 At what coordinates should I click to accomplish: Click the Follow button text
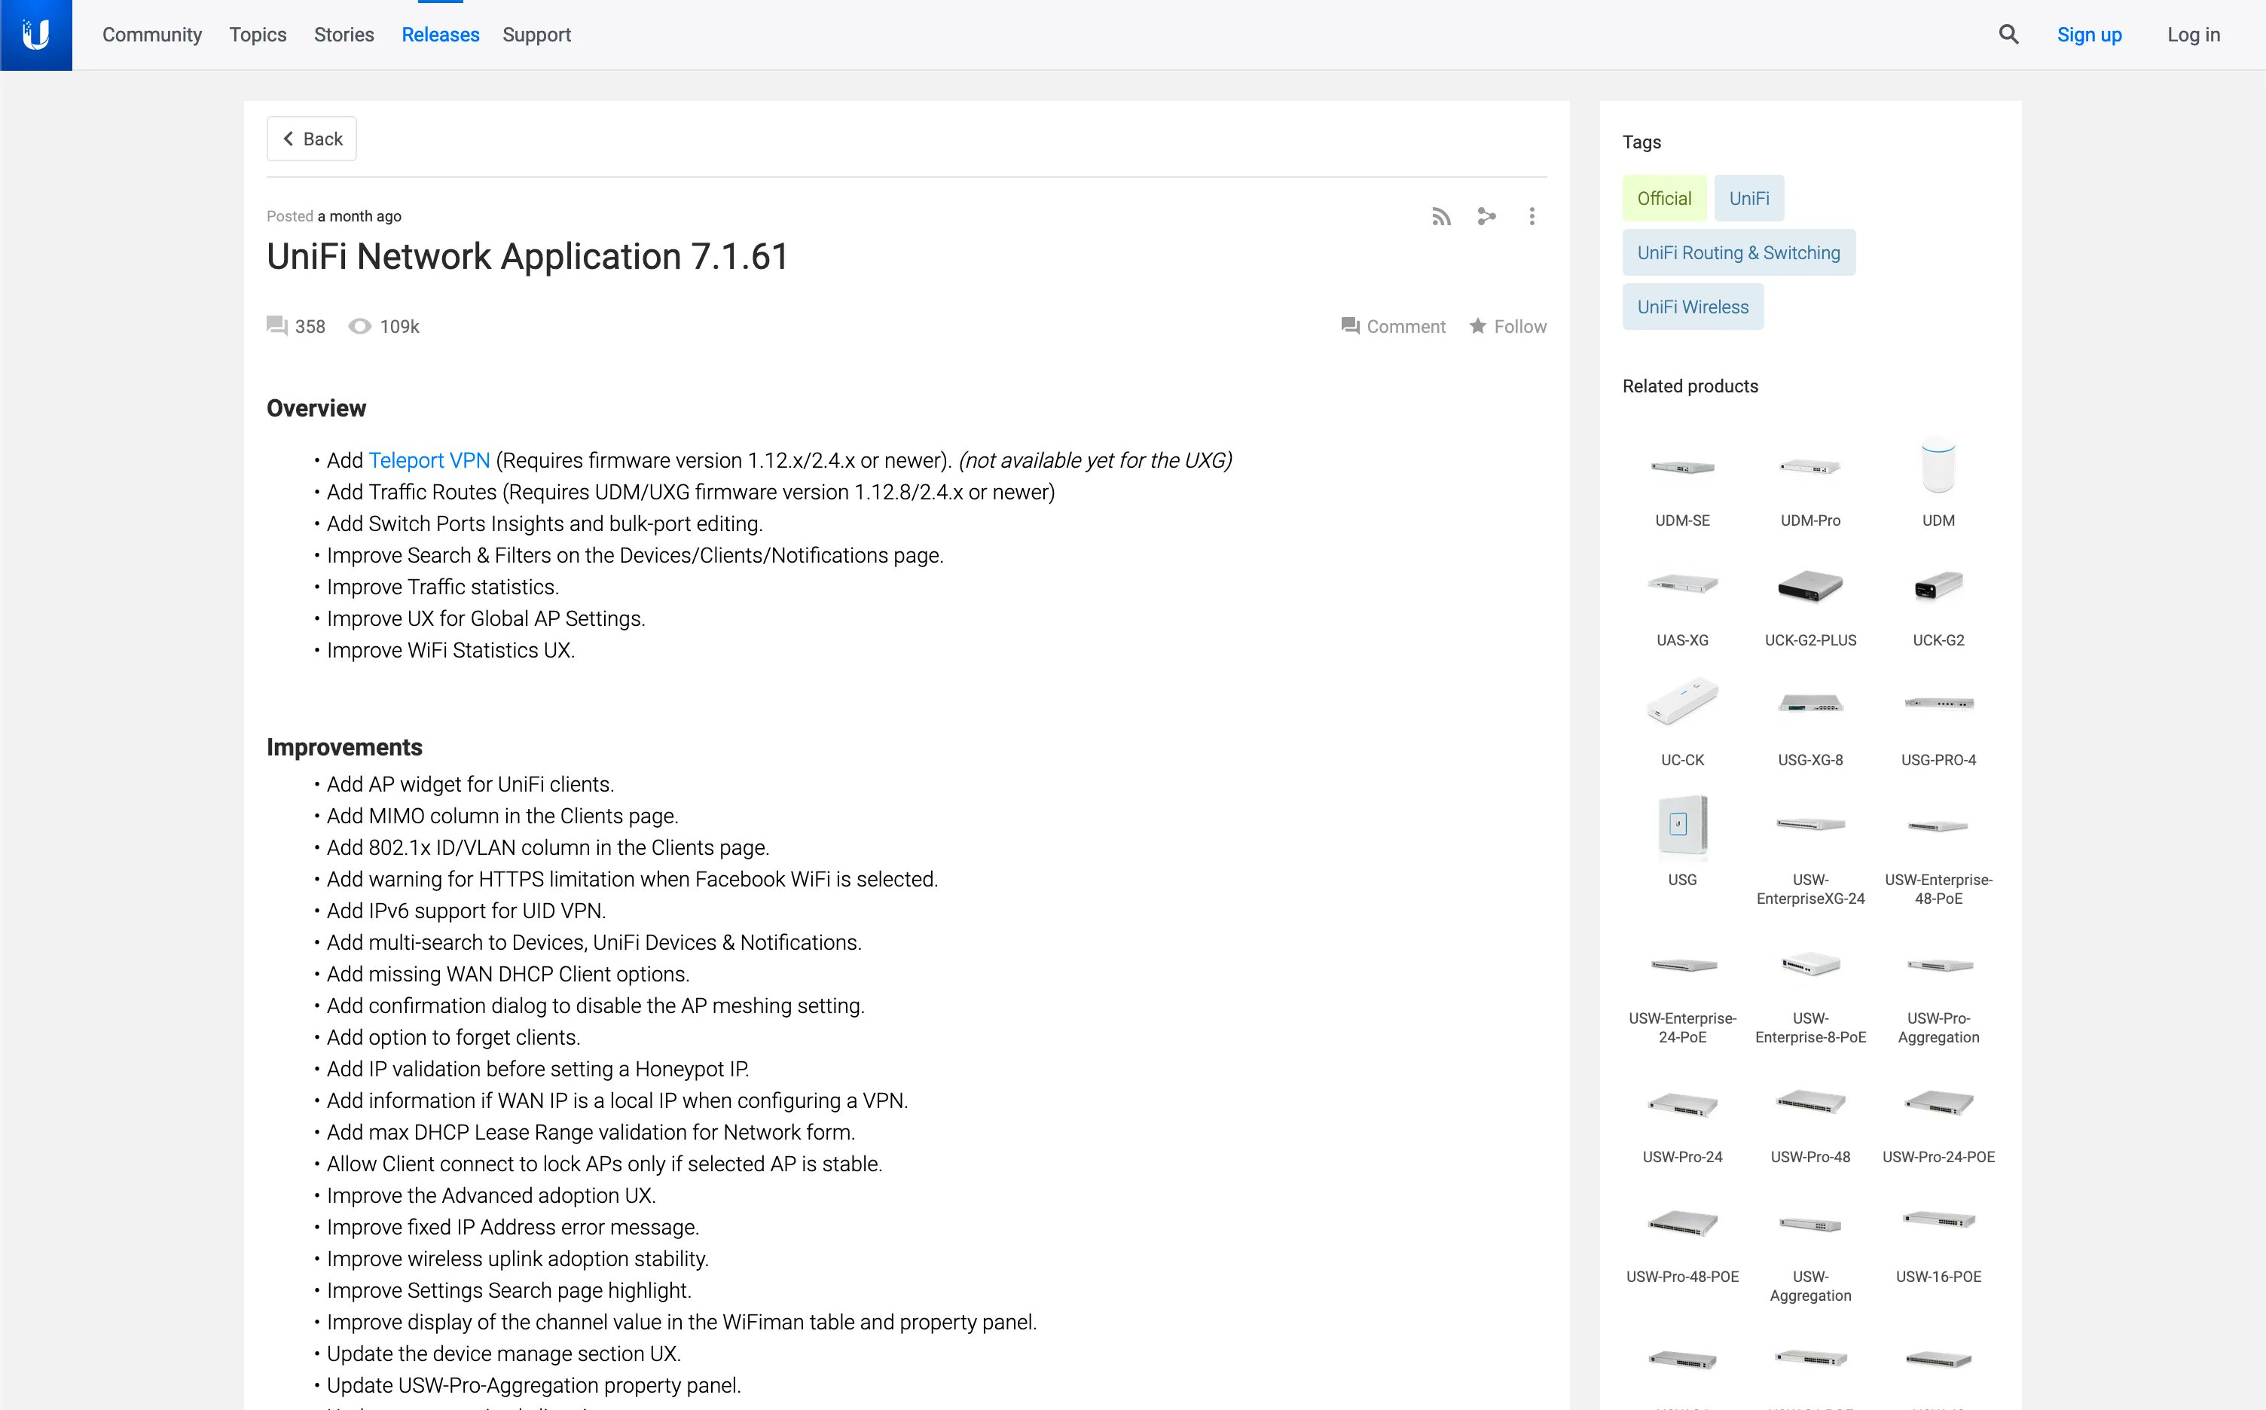[1520, 326]
